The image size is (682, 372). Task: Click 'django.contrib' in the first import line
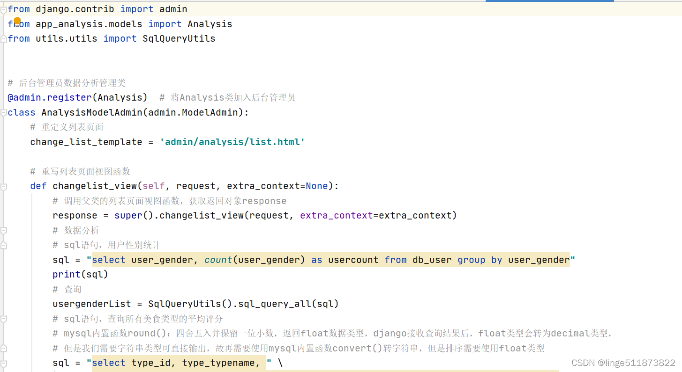click(75, 9)
